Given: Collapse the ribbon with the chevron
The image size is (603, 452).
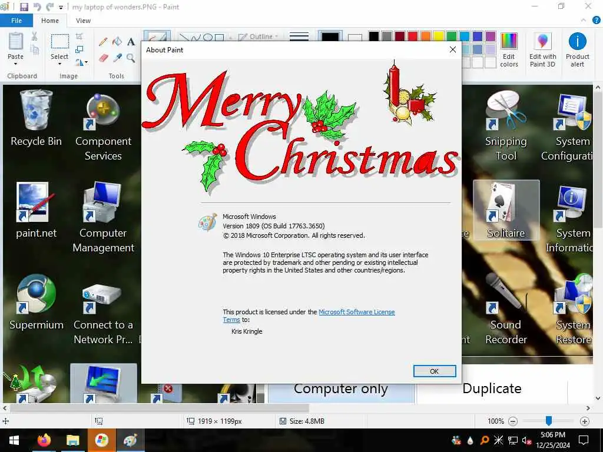Looking at the screenshot, I should 584,21.
